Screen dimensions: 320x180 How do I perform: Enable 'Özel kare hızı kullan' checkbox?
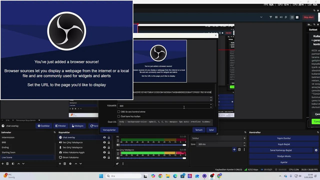pos(119,116)
